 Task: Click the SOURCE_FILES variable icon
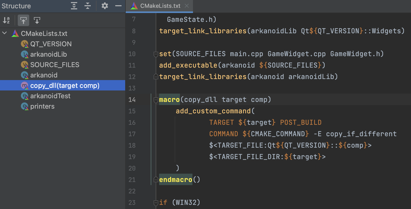coord(25,65)
